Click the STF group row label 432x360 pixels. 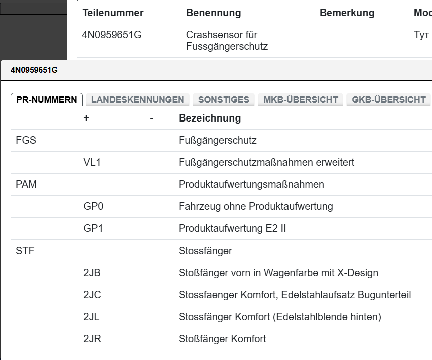tap(25, 251)
